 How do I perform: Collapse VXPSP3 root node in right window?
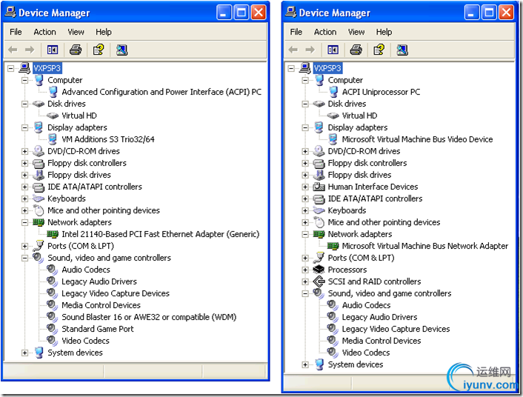(x=291, y=68)
